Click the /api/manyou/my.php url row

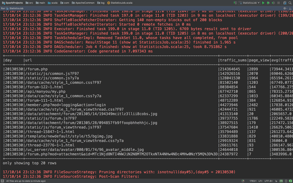point(45,92)
